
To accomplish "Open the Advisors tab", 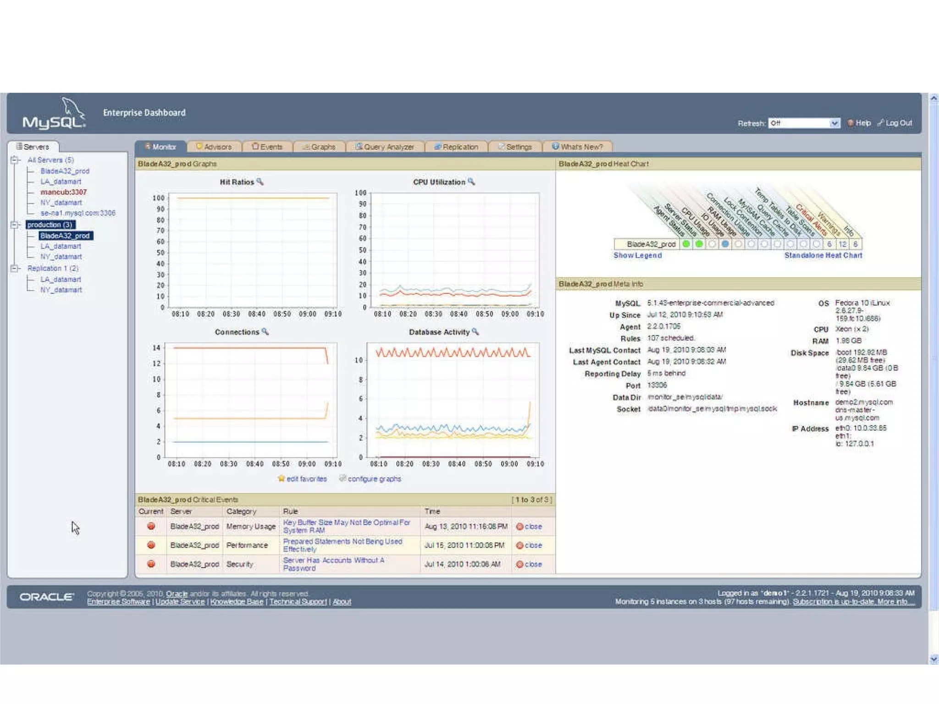I will 214,147.
